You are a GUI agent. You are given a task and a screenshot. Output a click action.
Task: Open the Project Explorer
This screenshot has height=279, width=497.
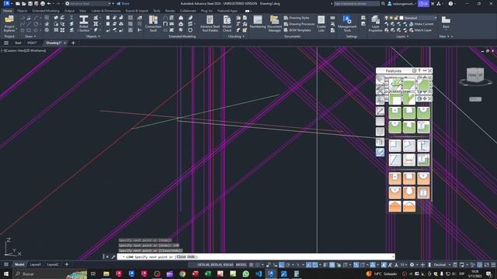pos(9,24)
